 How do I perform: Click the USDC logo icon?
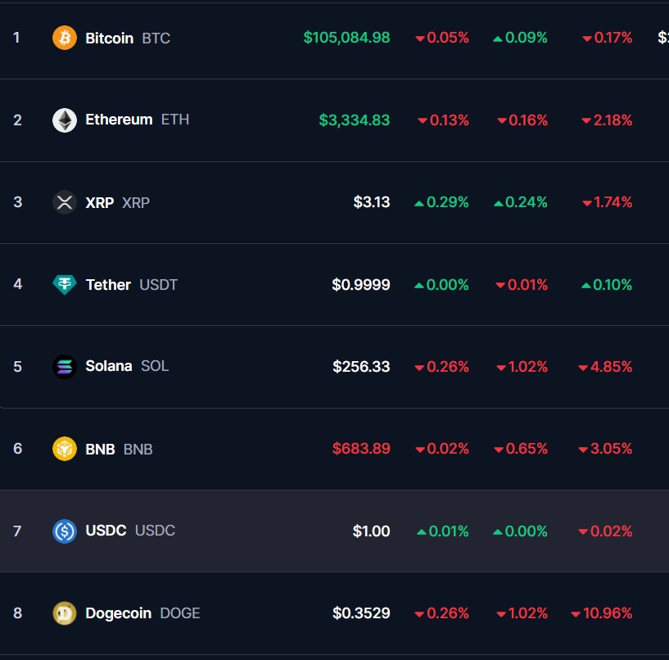(x=65, y=531)
